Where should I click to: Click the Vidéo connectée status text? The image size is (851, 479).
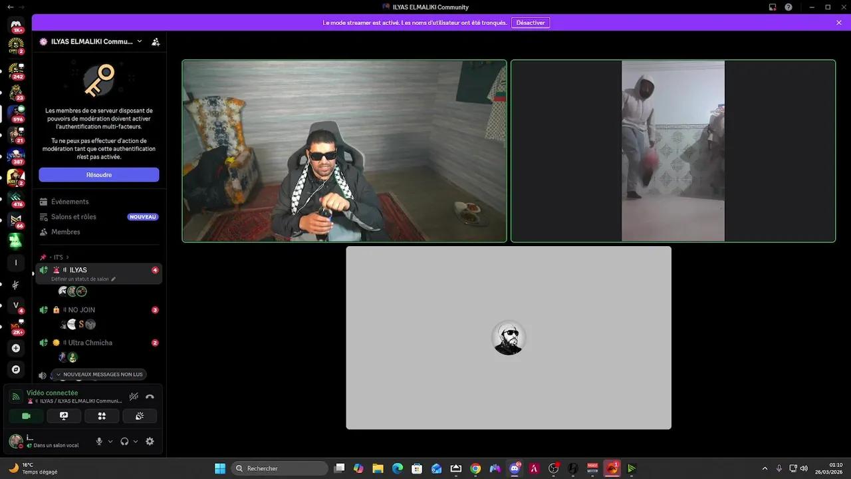(x=52, y=393)
